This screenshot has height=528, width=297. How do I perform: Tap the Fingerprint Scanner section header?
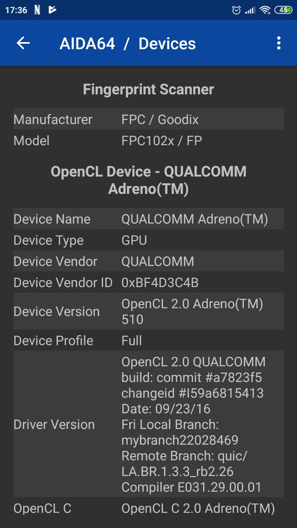[x=148, y=90]
